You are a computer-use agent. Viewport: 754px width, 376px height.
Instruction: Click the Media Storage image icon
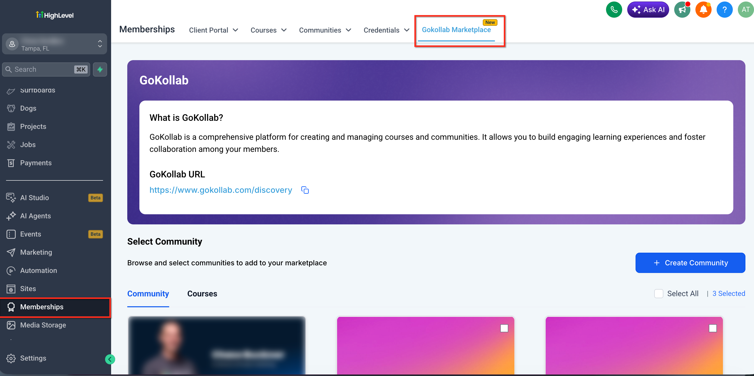click(x=11, y=325)
